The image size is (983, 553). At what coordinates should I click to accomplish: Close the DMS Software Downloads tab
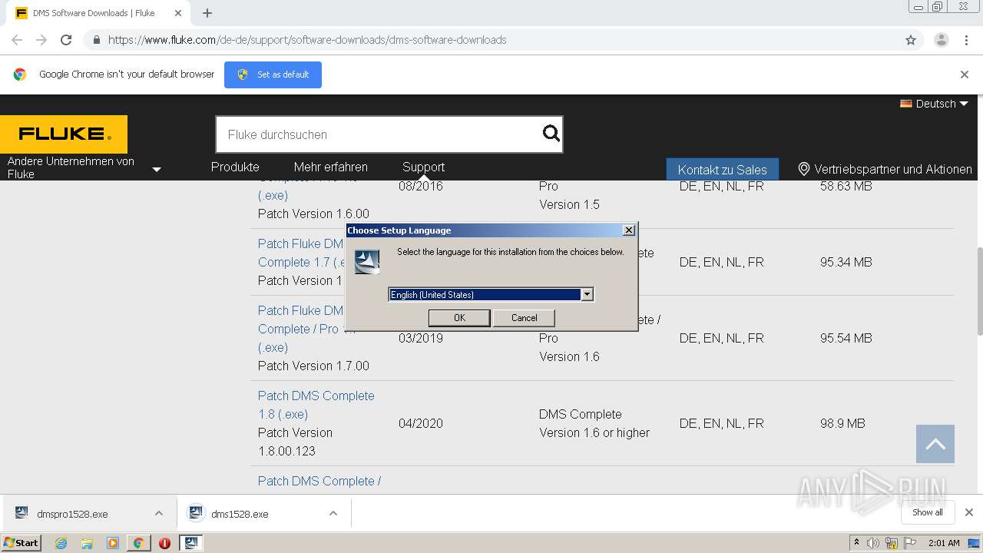point(178,13)
